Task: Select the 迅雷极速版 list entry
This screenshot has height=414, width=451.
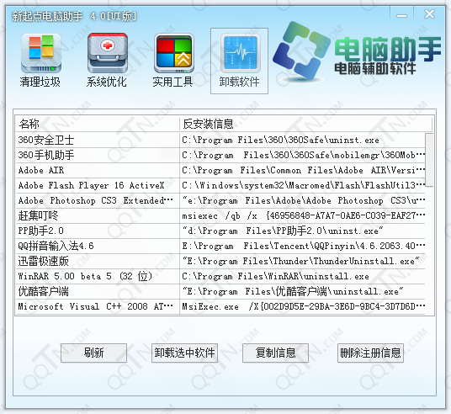Action: pyautogui.click(x=220, y=261)
